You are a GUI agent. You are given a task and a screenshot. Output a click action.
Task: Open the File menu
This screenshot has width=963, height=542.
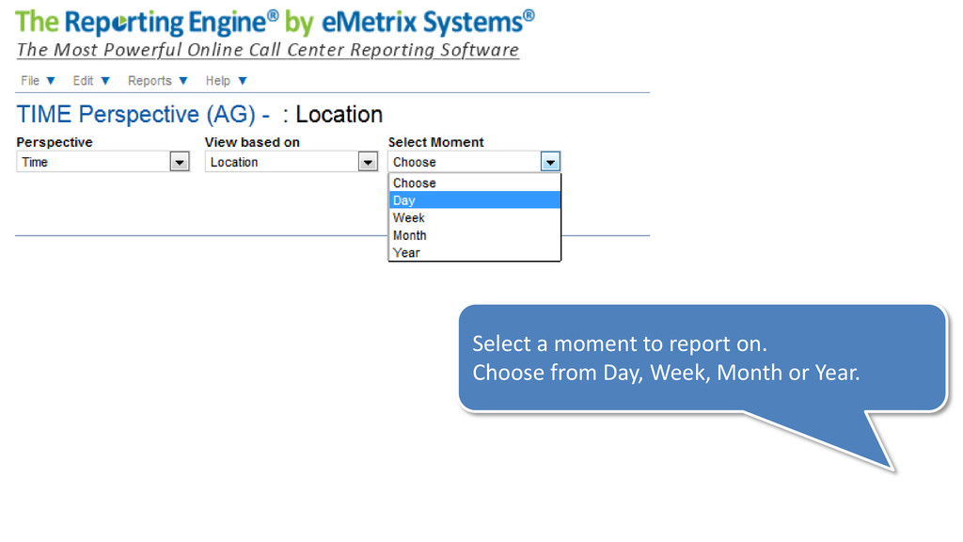[38, 81]
